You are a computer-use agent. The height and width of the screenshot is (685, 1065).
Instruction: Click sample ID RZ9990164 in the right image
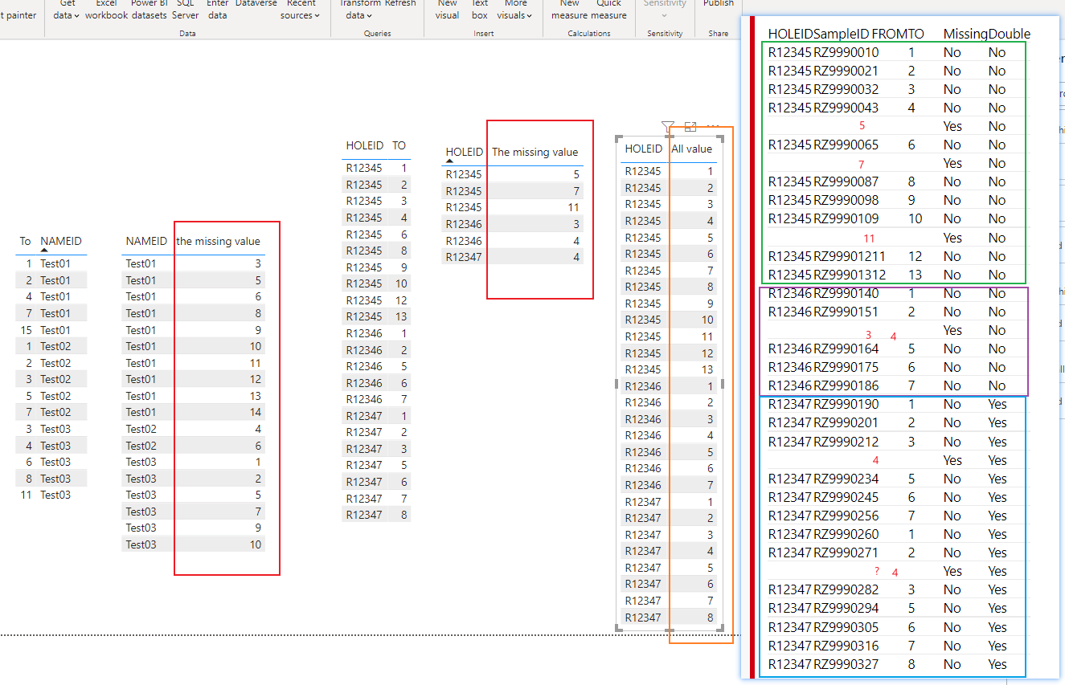point(846,349)
